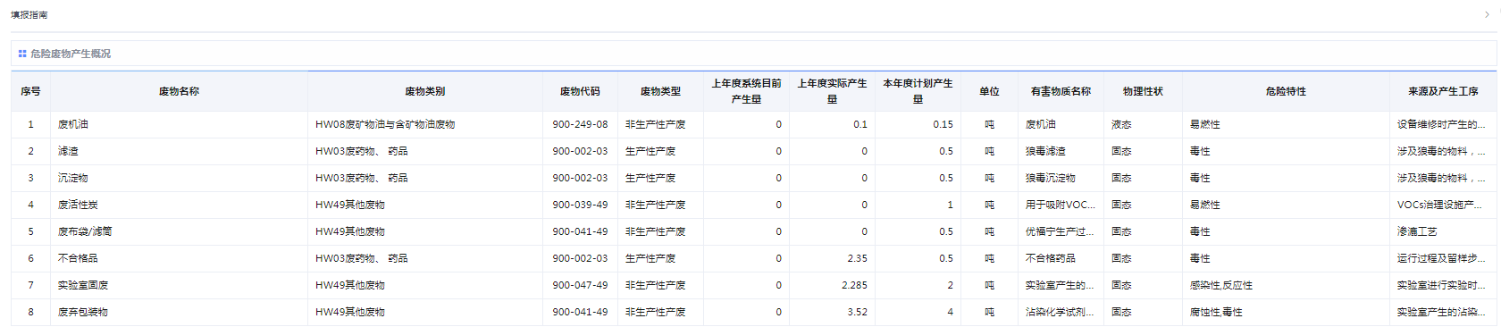Click planned output 2 in 实验室固废 row
The image size is (1501, 327).
tap(951, 285)
